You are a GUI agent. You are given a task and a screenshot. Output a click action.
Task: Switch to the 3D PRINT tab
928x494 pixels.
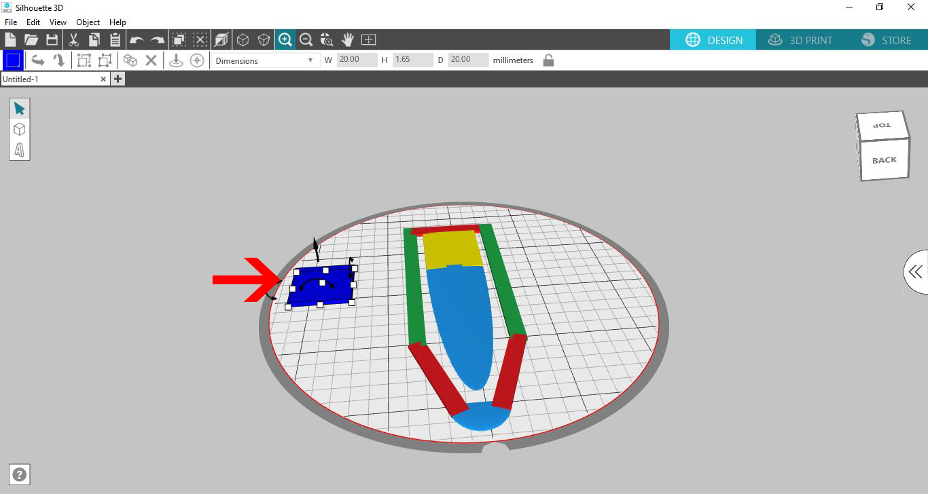(x=800, y=40)
